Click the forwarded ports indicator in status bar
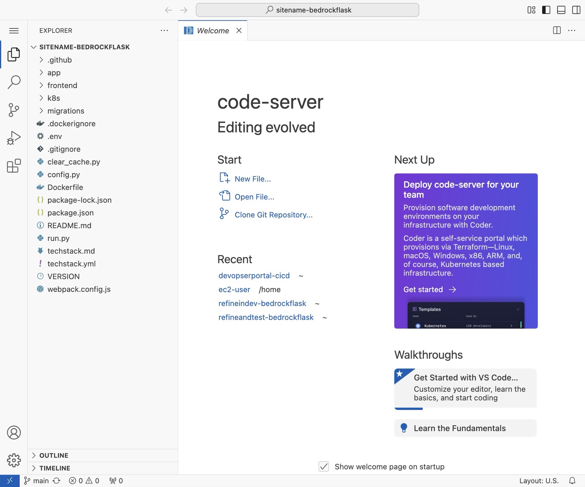The width and height of the screenshot is (585, 487). [x=116, y=481]
